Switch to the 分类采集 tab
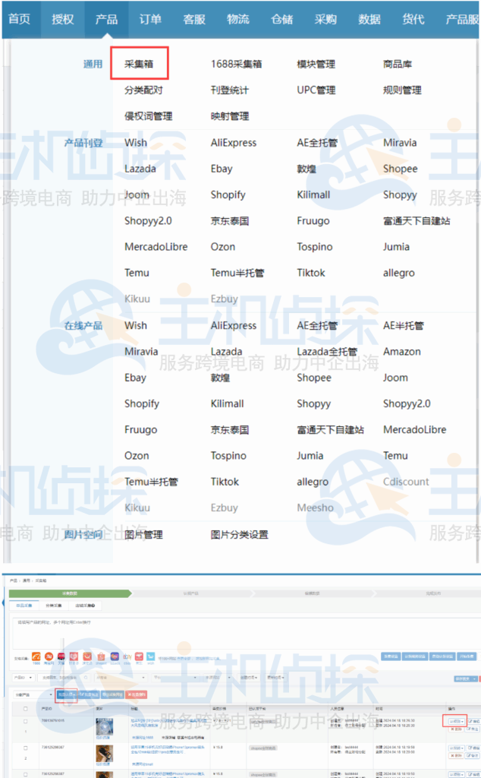 pyautogui.click(x=54, y=606)
